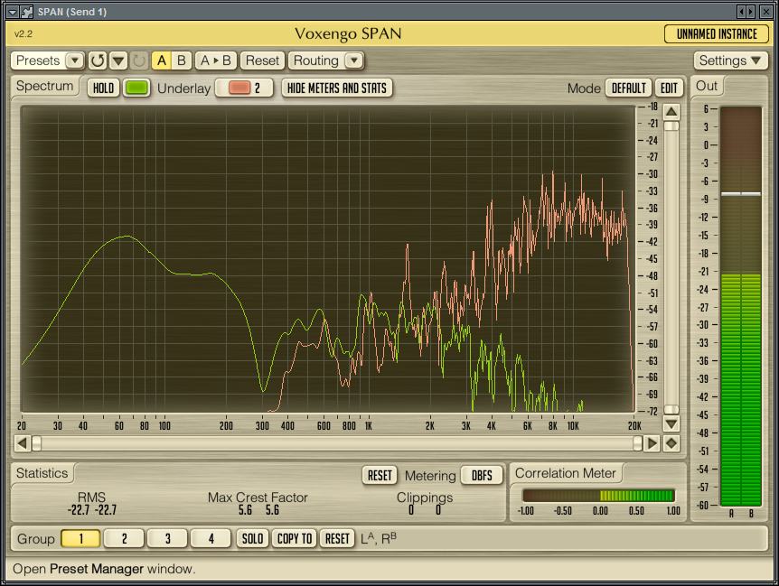779x586 pixels.
Task: Expand the Presets dropdown arrow
Action: pos(74,60)
